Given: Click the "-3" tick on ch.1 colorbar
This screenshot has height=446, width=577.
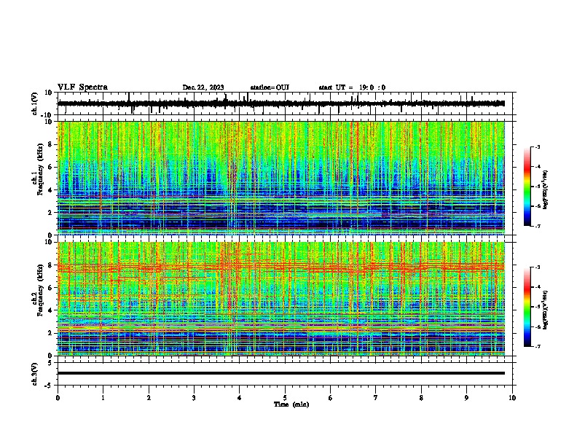Looking at the screenshot, I should (538, 147).
